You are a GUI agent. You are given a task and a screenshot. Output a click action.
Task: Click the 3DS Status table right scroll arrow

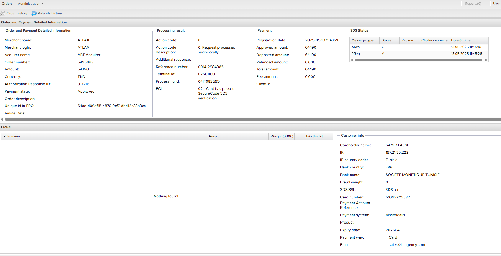tap(486, 60)
